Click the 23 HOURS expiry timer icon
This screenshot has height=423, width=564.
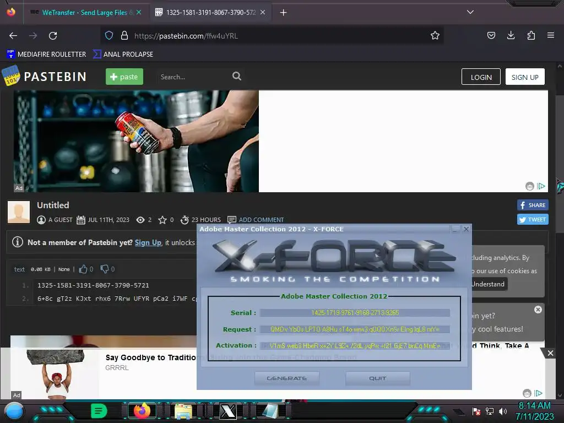pos(185,220)
